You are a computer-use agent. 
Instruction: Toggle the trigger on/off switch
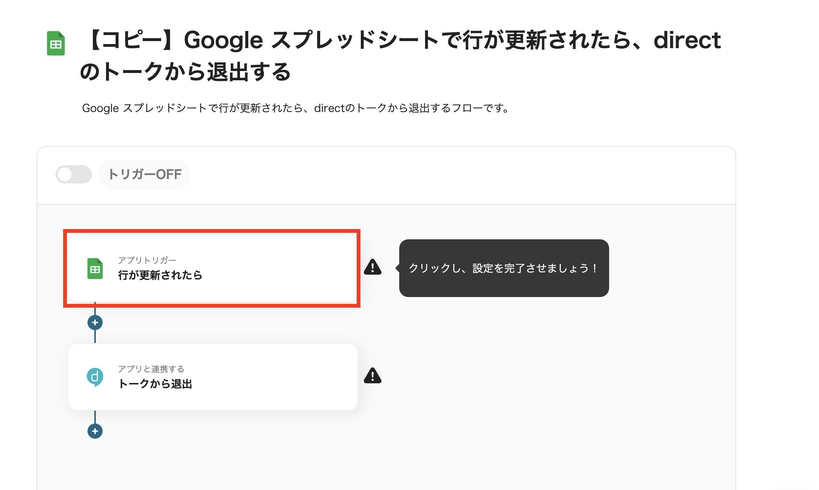pos(74,174)
